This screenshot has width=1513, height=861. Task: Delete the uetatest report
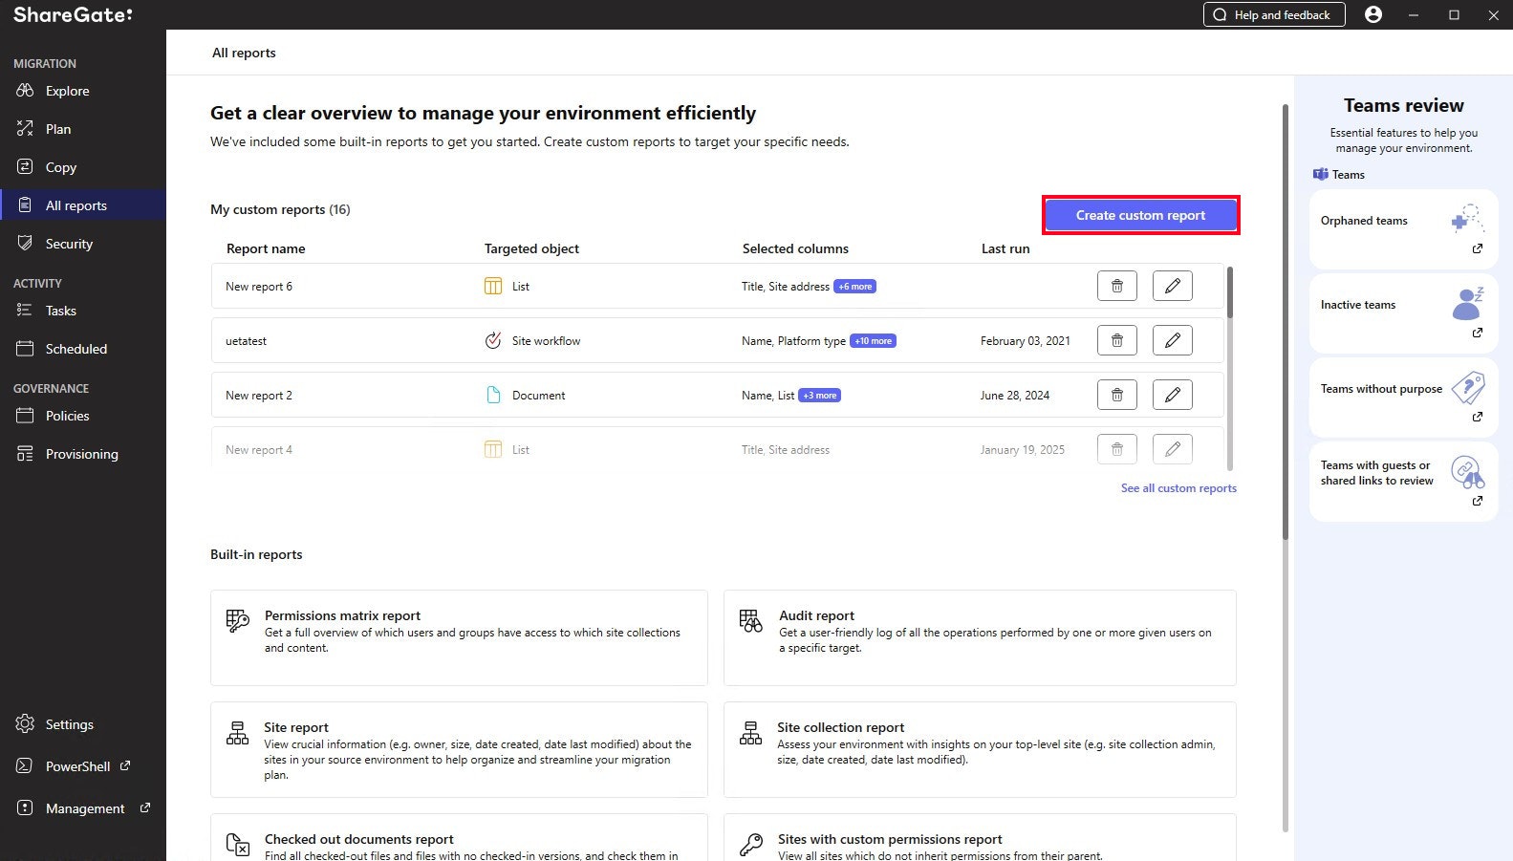tap(1116, 340)
